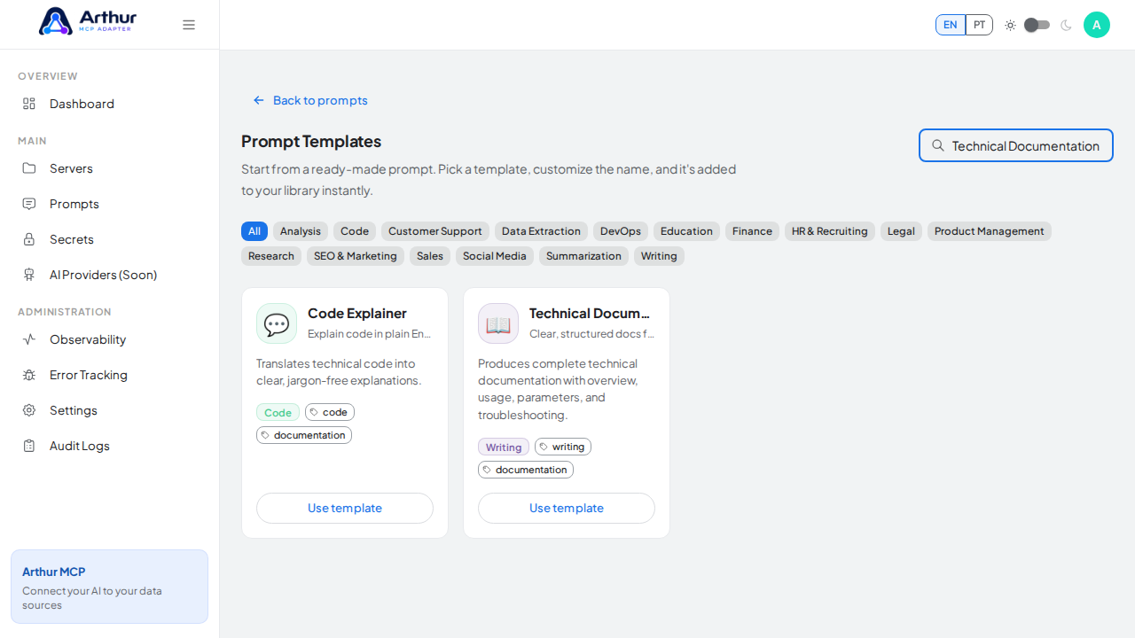Click the green Code tag on Code Explainer

tap(278, 413)
